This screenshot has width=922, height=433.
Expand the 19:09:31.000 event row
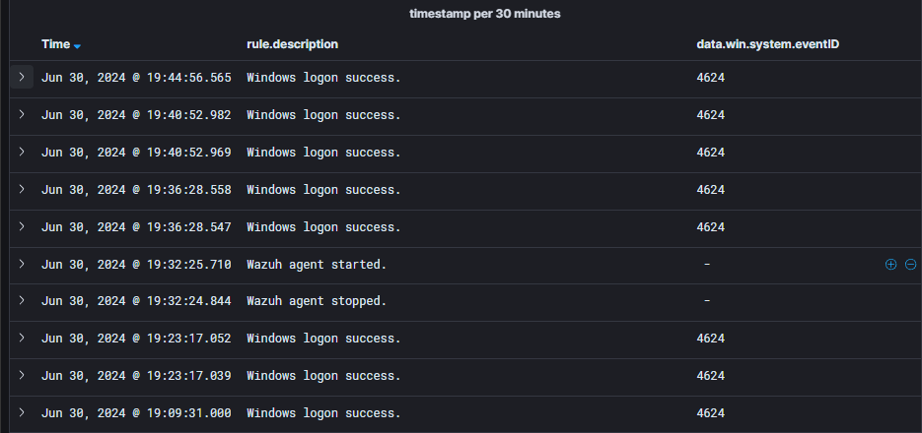(x=22, y=413)
